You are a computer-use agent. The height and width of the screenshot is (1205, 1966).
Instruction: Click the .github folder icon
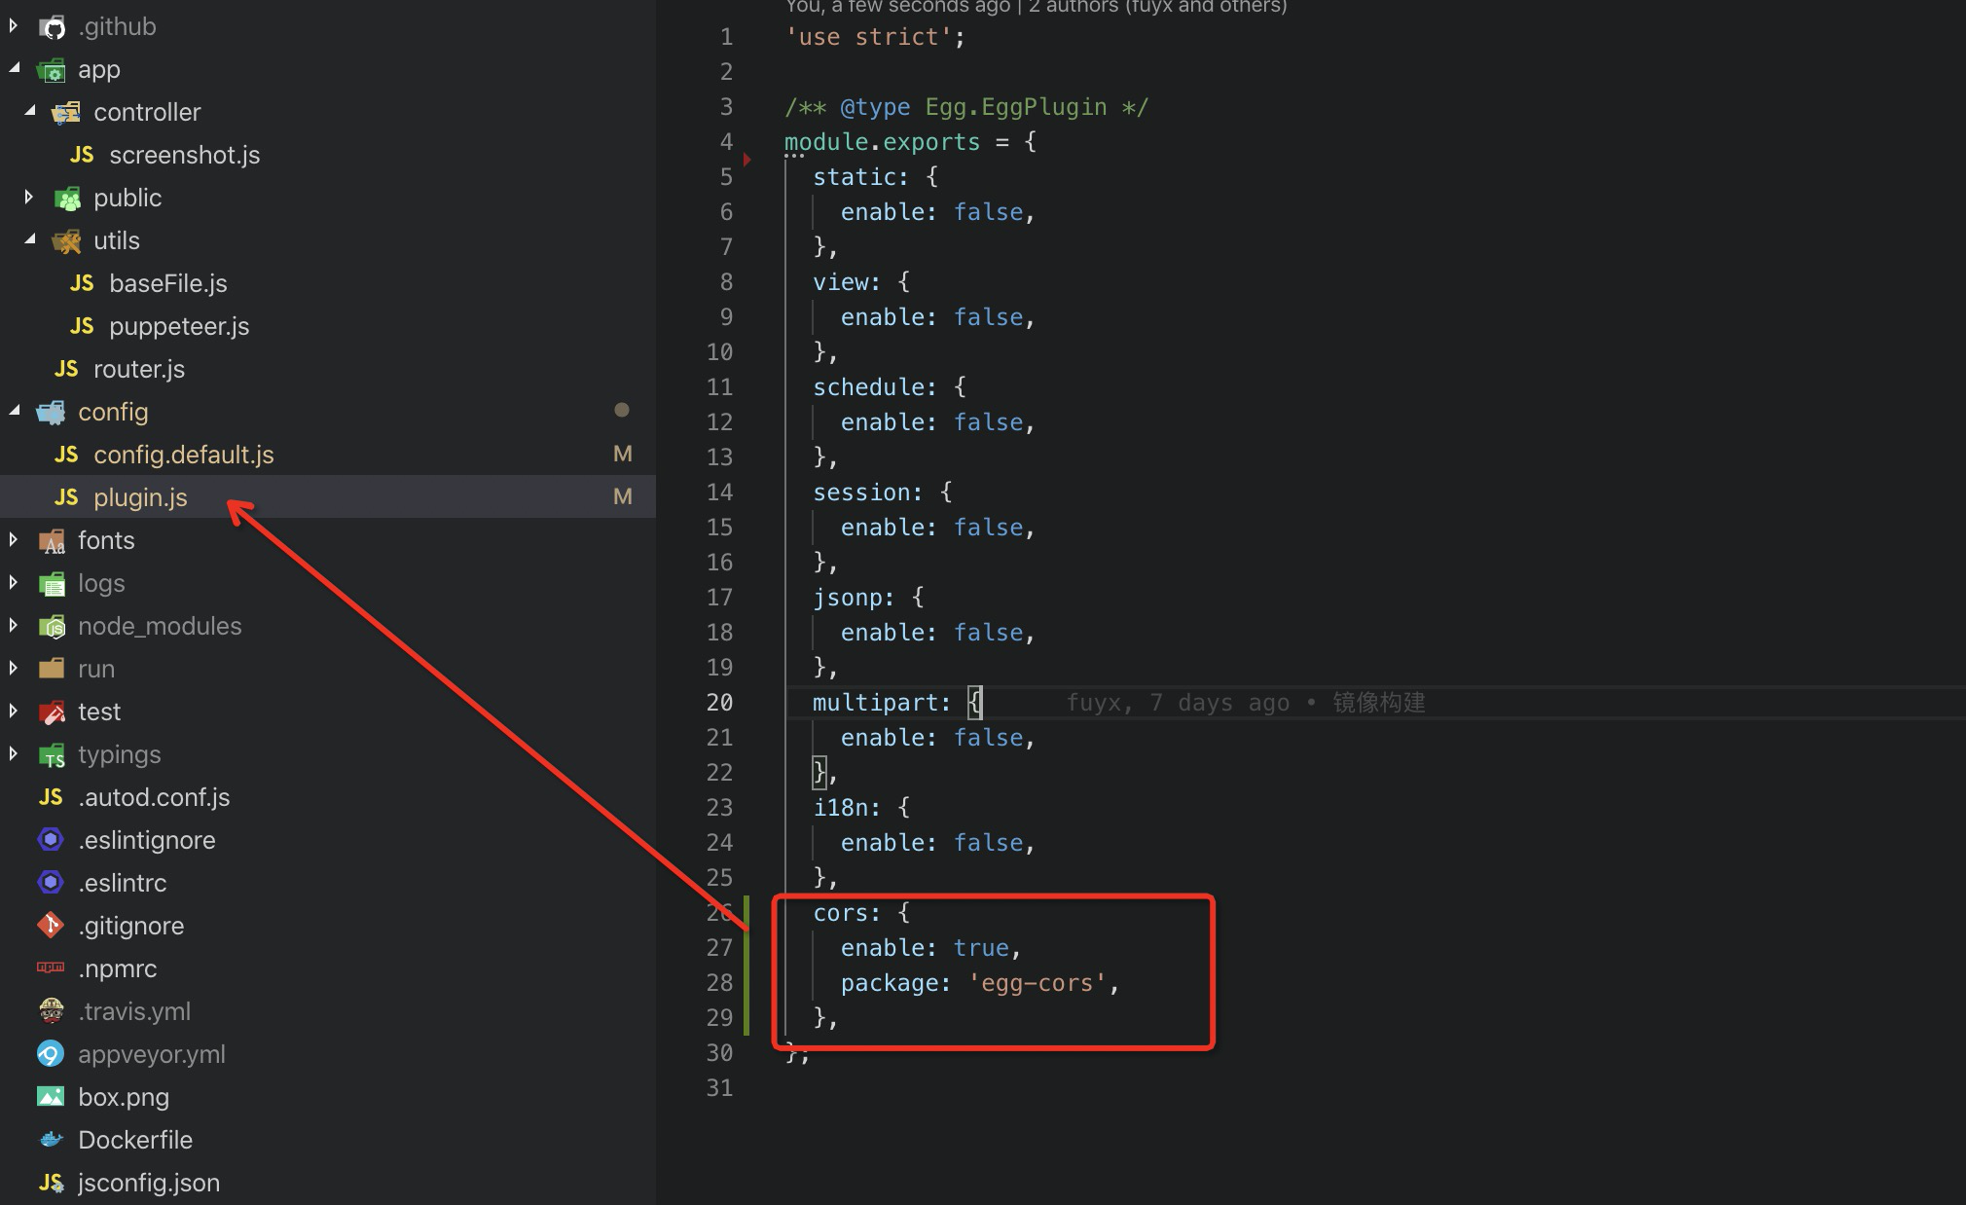52,27
